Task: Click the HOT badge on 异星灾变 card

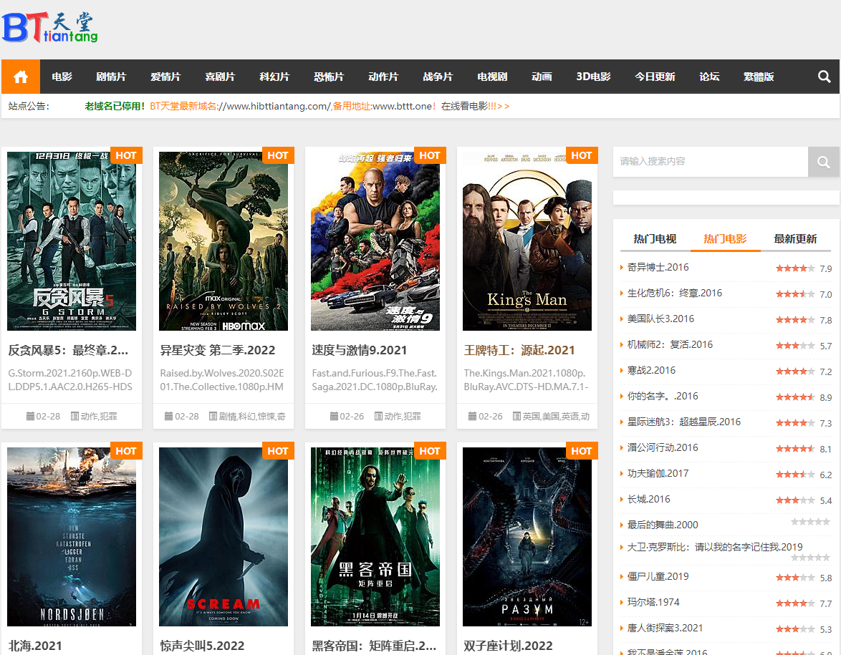Action: 278,155
